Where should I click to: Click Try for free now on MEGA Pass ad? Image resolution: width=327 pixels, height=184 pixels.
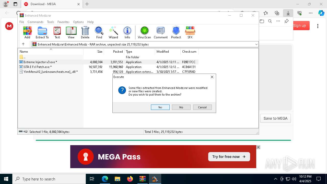[x=229, y=157]
